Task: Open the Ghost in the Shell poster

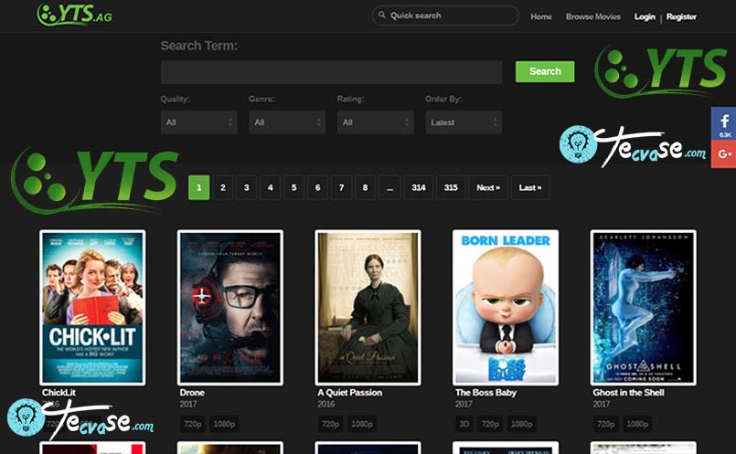Action: pos(643,308)
